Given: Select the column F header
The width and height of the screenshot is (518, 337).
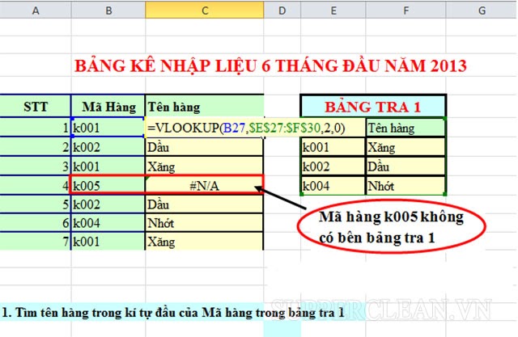Looking at the screenshot, I should pos(405,10).
